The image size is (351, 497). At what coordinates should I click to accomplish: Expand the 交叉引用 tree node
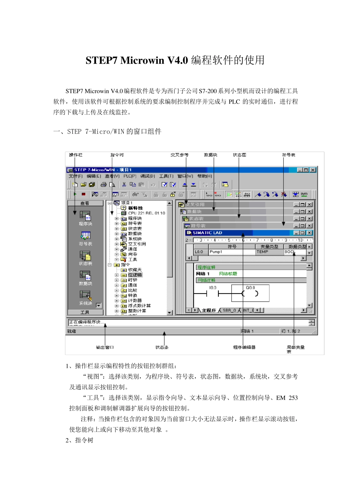pyautogui.click(x=117, y=244)
